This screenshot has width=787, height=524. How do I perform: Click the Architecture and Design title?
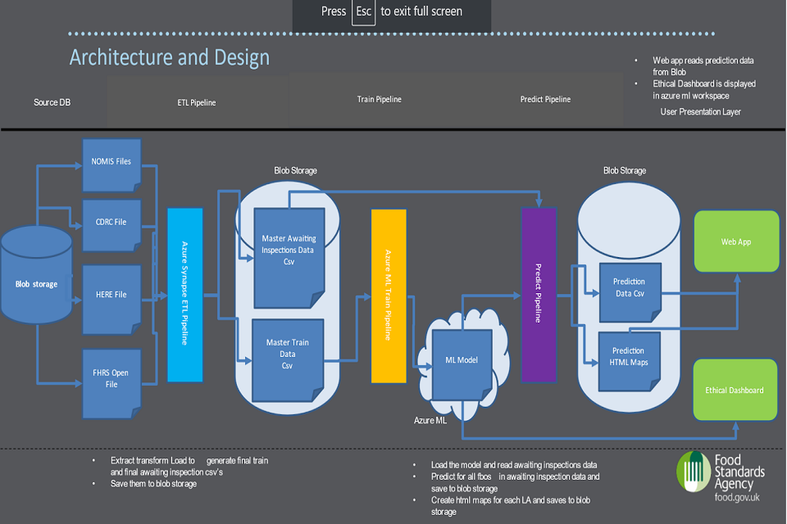[x=169, y=58]
